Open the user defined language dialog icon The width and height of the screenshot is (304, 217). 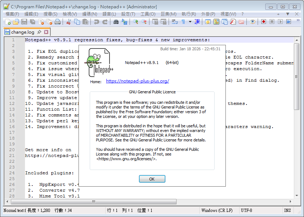pyautogui.click(x=208, y=22)
